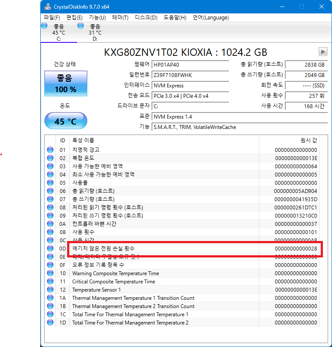Image resolution: width=332 pixels, height=347 pixels.
Task: Select the 예기치 않은 전원 손실 횟수 row
Action: pyautogui.click(x=182, y=248)
